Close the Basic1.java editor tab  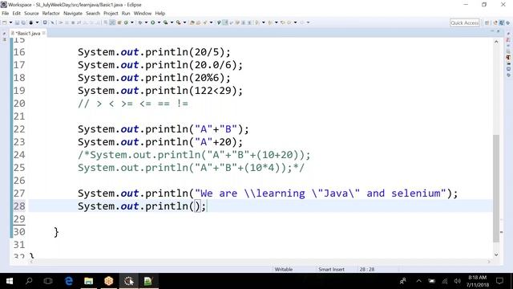coord(44,33)
